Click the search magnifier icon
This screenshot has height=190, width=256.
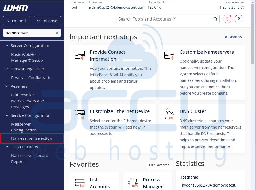tap(215, 19)
